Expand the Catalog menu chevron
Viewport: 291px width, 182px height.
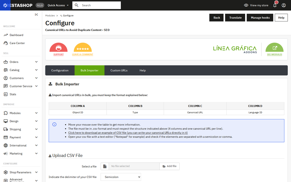[36, 70]
